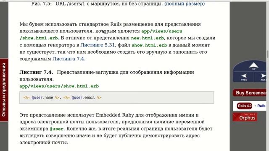Follow the "Листинга 7.4" link in paragraph

point(68,59)
